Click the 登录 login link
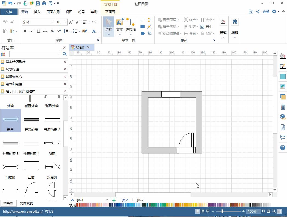This screenshot has height=217, width=287. (266, 12)
